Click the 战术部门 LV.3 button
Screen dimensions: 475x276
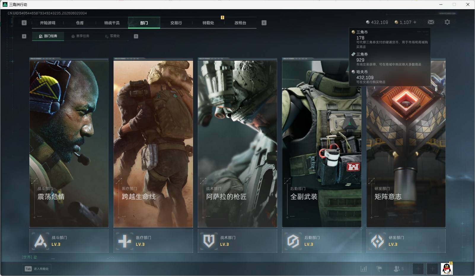[x=237, y=241]
